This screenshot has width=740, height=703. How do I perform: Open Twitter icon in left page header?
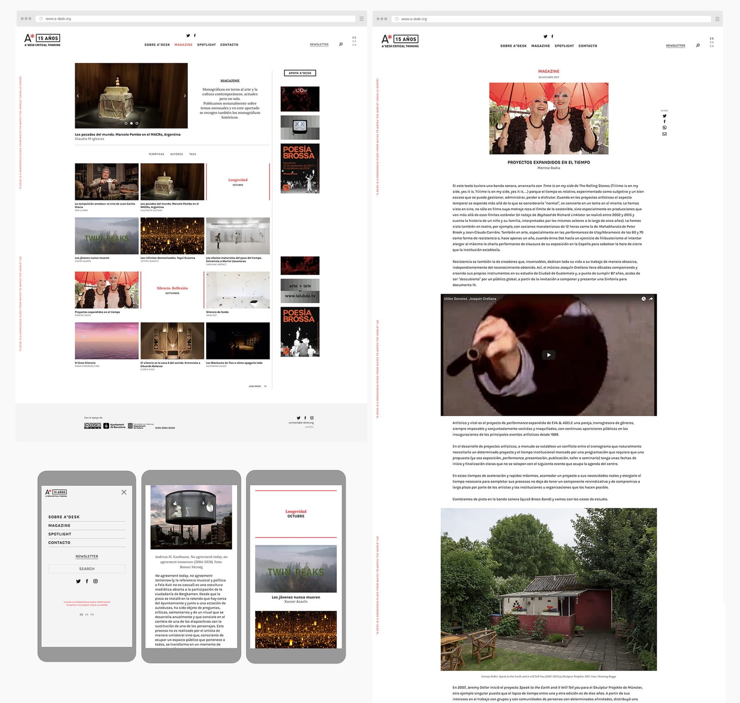tap(188, 36)
